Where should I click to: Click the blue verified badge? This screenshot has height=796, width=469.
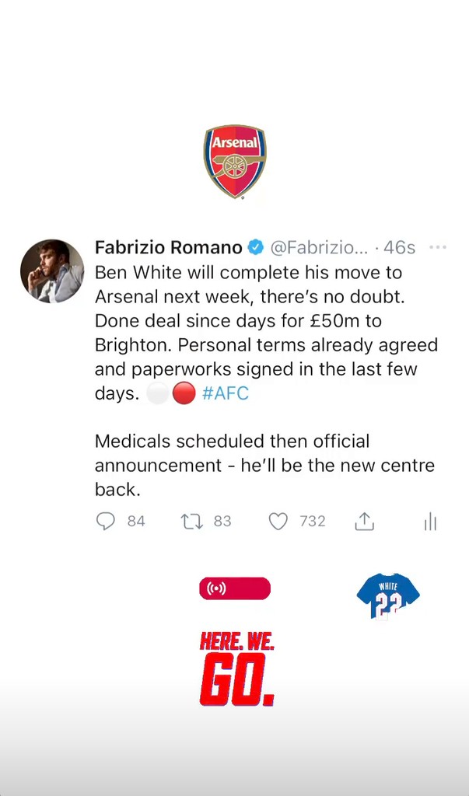tap(256, 247)
